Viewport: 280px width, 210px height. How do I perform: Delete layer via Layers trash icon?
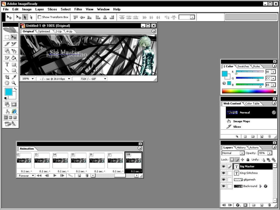pyautogui.click(x=269, y=205)
